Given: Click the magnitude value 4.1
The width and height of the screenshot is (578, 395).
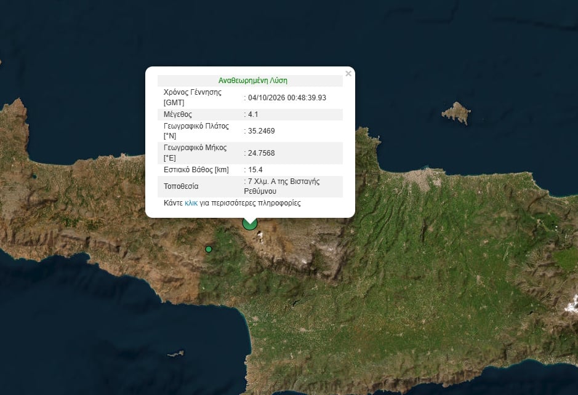Looking at the screenshot, I should (253, 114).
